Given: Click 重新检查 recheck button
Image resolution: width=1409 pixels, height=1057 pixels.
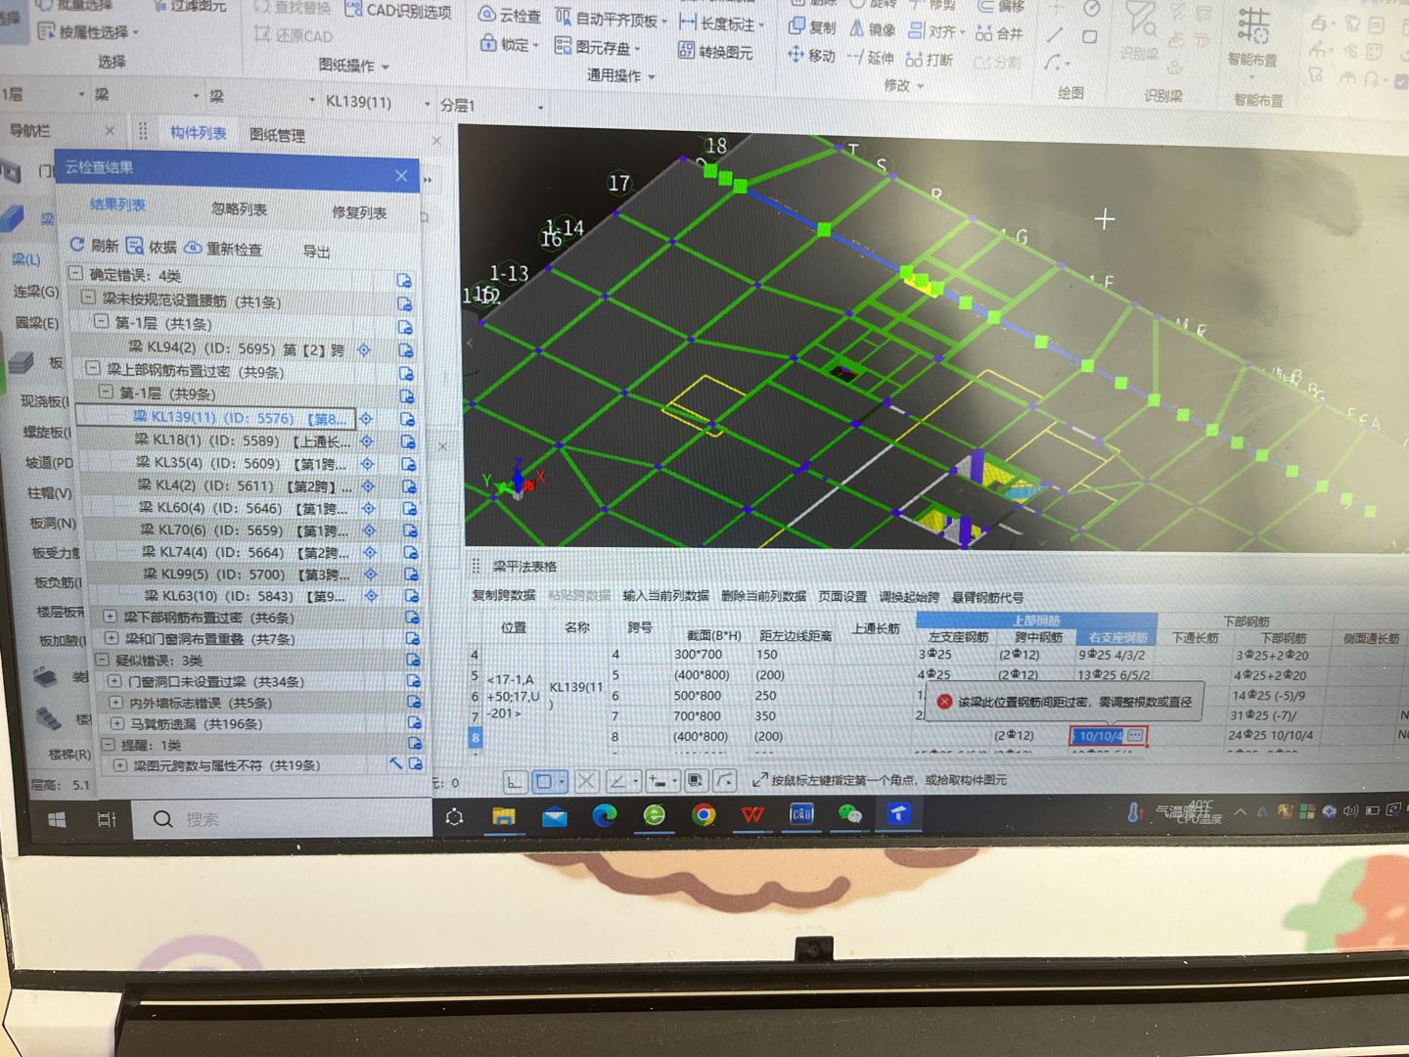Looking at the screenshot, I should coord(223,249).
